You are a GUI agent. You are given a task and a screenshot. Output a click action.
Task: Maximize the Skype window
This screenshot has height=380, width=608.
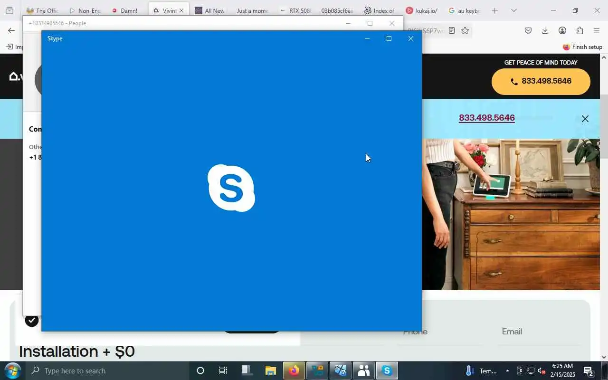(389, 38)
